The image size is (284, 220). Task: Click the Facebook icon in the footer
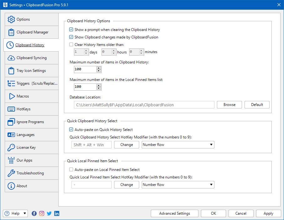[x=34, y=213]
